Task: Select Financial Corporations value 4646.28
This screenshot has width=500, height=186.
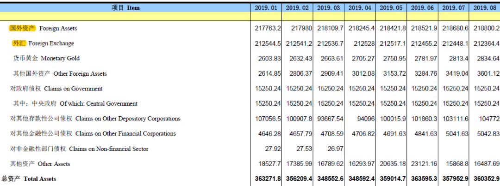Action: pos(269,133)
